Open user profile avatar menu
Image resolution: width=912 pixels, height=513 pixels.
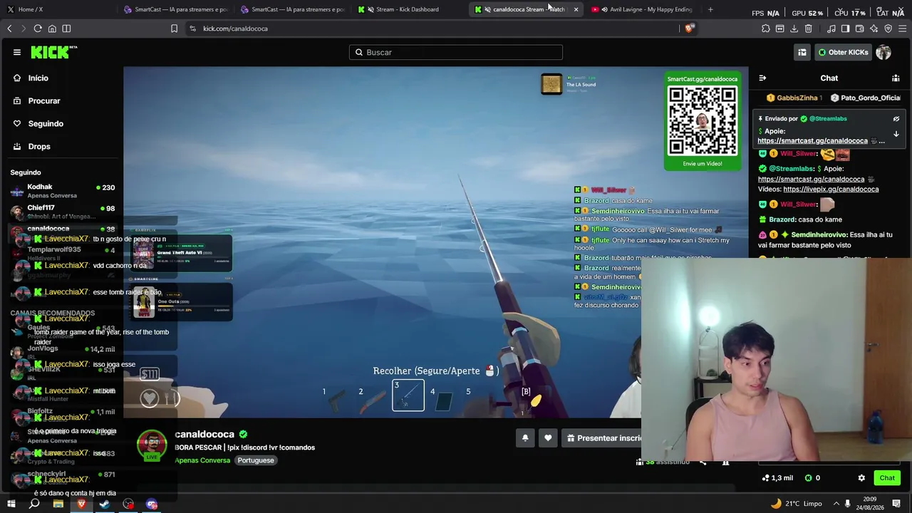(x=883, y=52)
